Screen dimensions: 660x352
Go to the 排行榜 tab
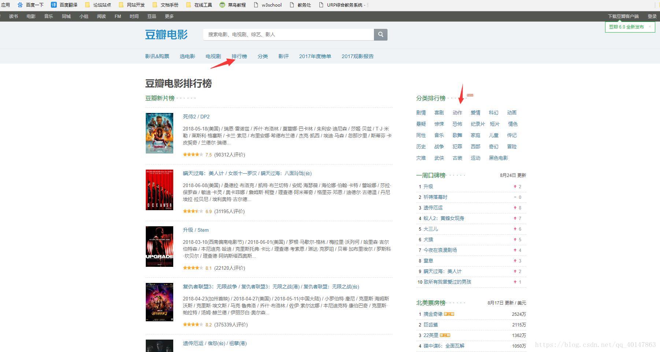239,56
